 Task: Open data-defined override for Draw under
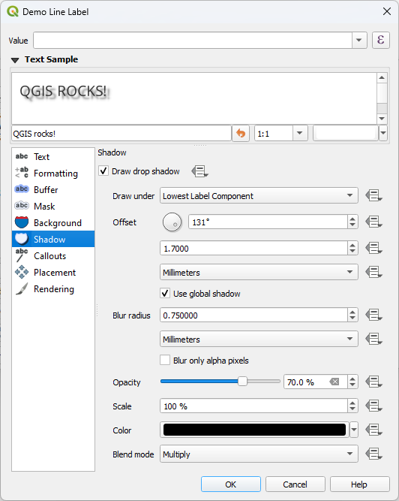[x=373, y=195]
